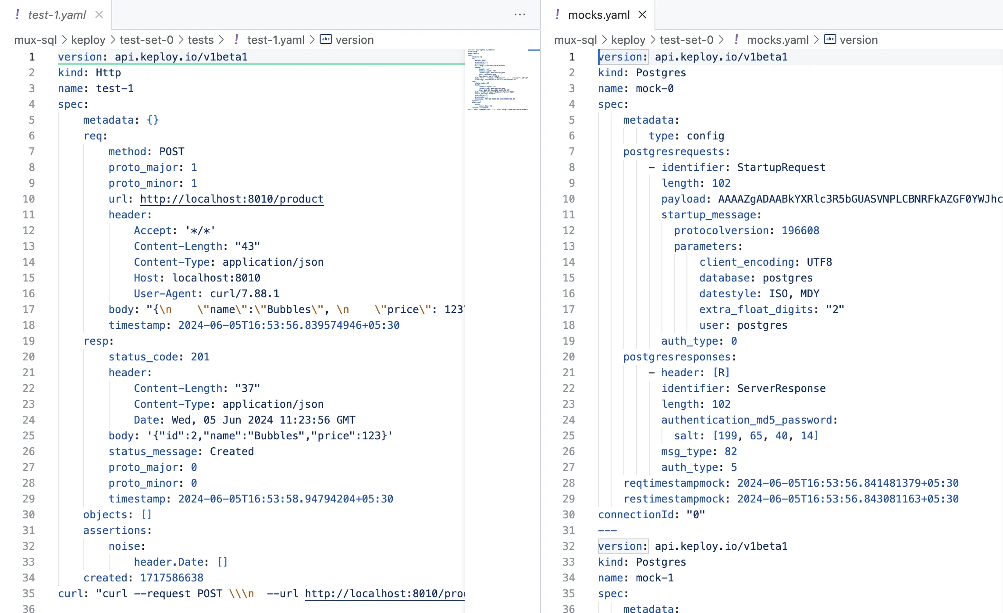Image resolution: width=1003 pixels, height=613 pixels.
Task: Click 'kind: Postgres' on line 2 of mocks.yaml
Action: coord(642,73)
